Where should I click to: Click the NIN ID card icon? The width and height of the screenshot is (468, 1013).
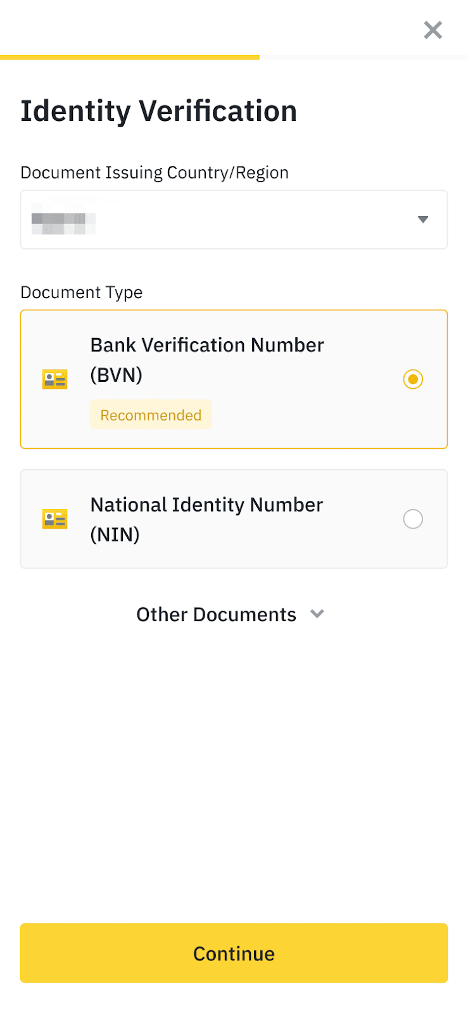coord(55,519)
